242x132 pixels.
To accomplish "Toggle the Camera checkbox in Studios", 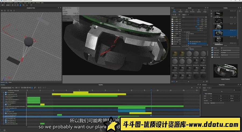I will point(212,48).
